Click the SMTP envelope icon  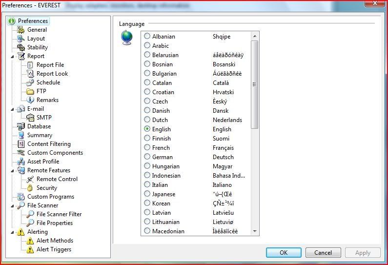(x=30, y=118)
